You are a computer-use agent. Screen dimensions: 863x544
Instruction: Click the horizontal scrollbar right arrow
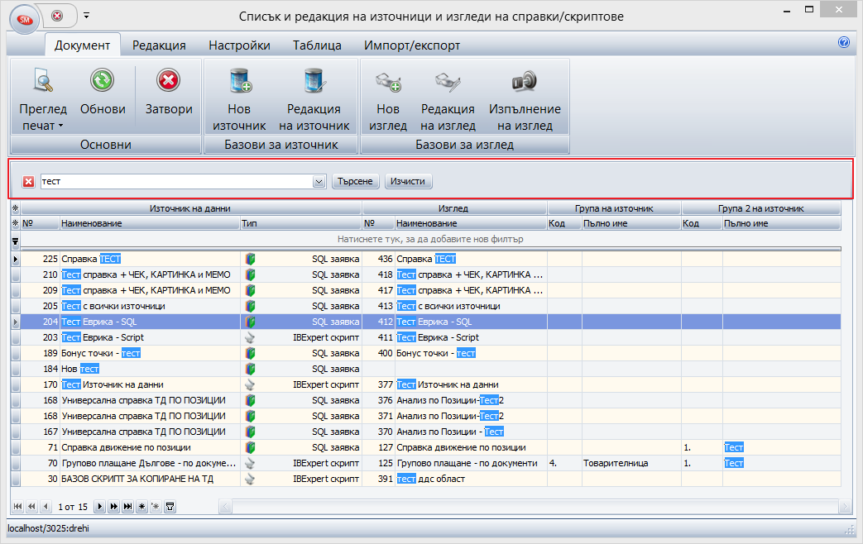(846, 507)
